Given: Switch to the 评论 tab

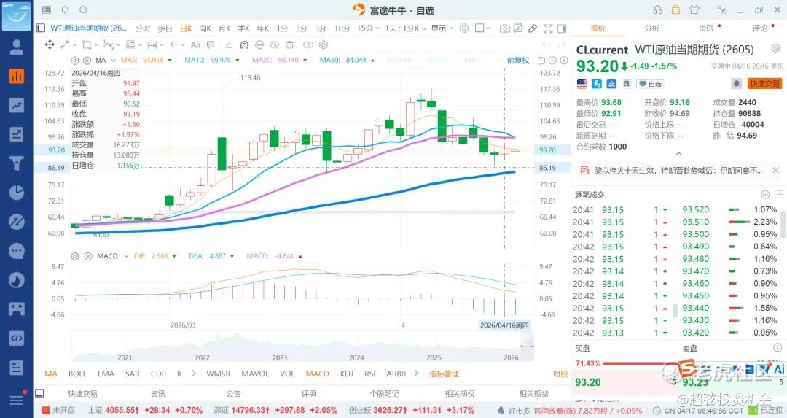Looking at the screenshot, I should coord(760,28).
